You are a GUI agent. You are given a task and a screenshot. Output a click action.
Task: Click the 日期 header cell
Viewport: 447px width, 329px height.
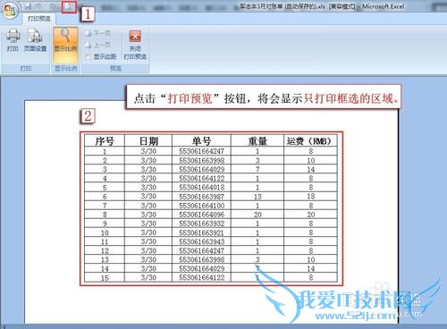148,140
